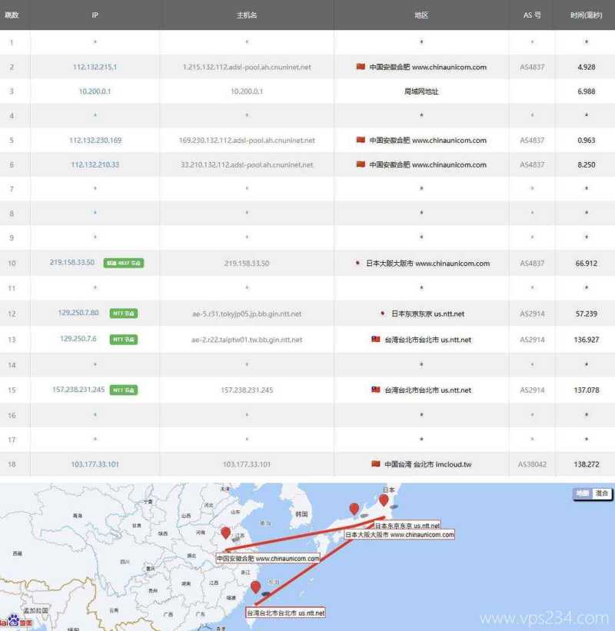Click the NTT badge beside 129.250.7.80

(x=124, y=314)
